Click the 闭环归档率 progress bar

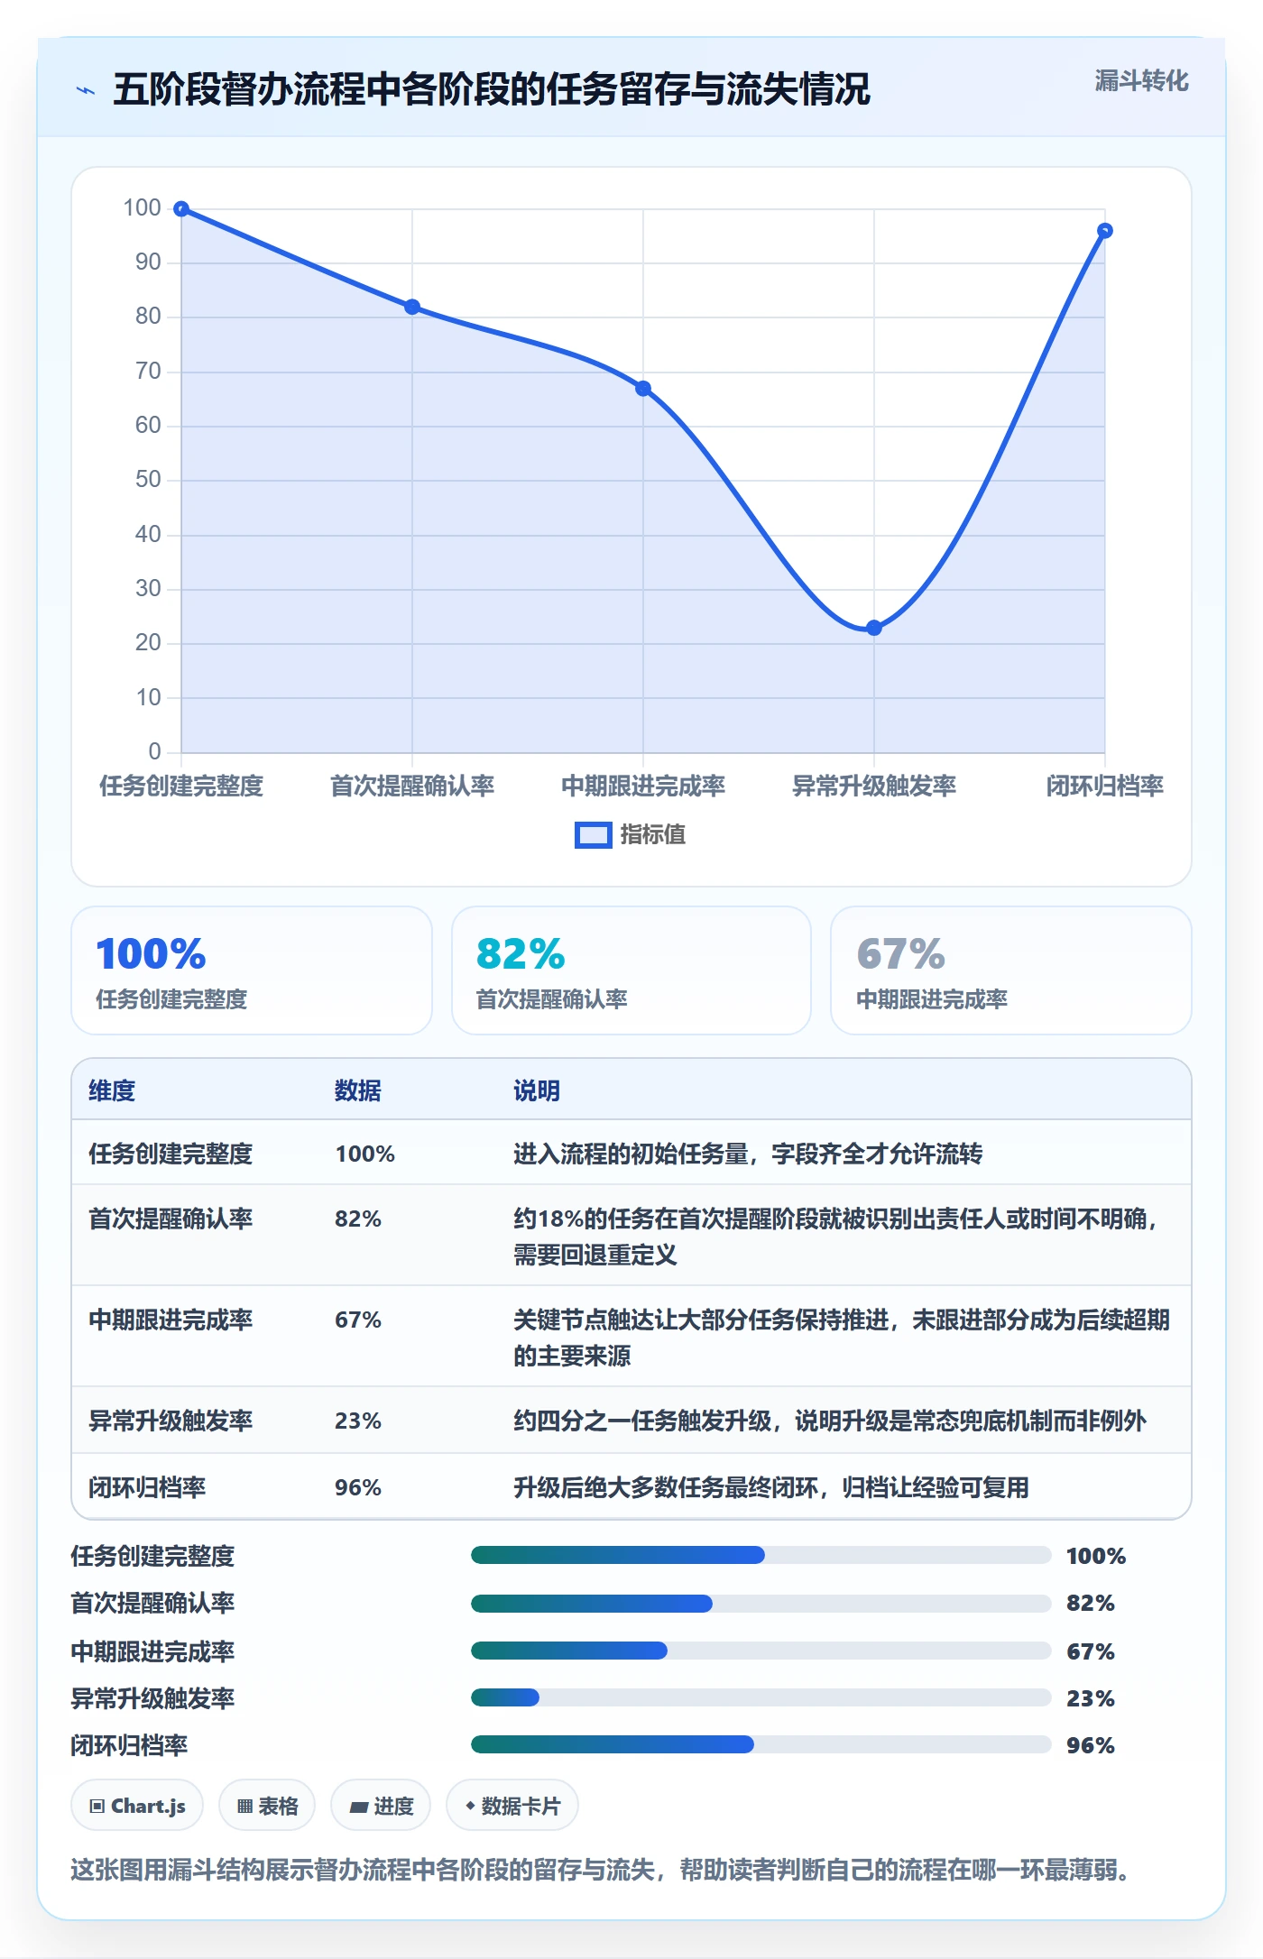[x=761, y=1744]
